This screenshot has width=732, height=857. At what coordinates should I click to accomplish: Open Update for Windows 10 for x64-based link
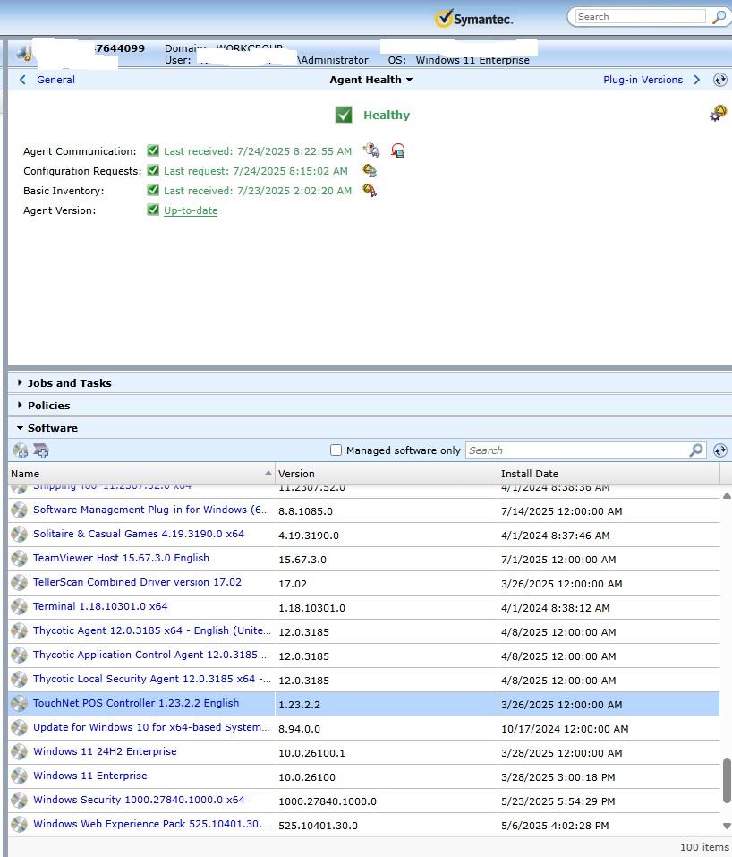(151, 727)
